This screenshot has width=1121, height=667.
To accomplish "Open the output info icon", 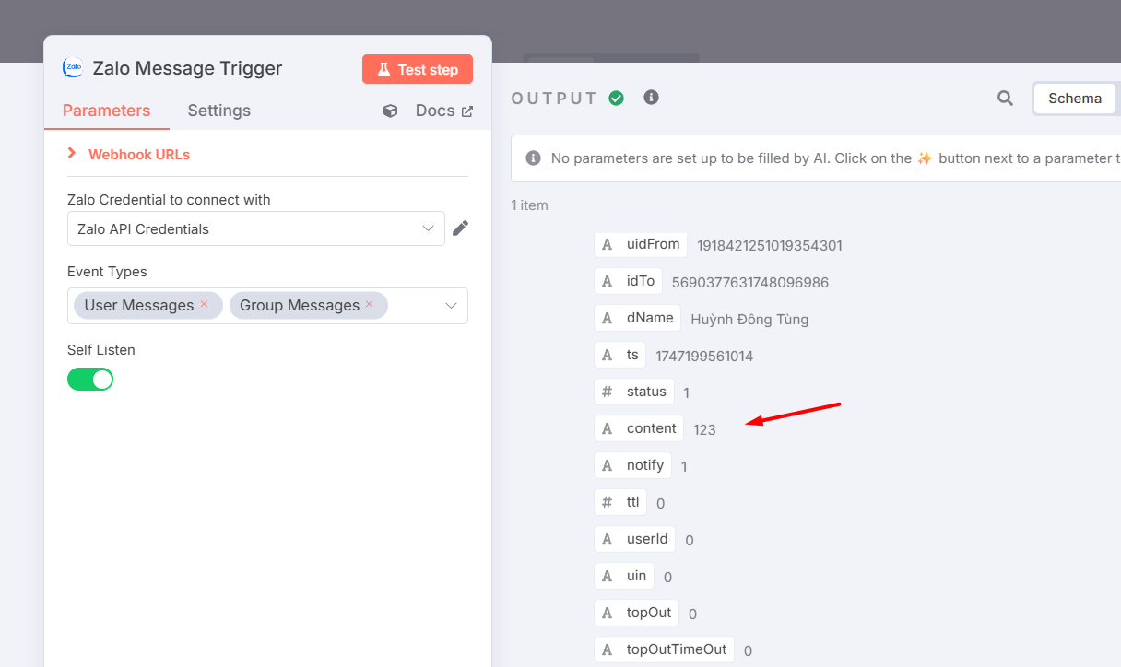I will click(x=652, y=97).
